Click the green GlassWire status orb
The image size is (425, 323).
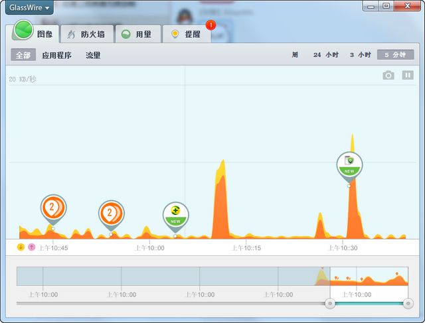point(24,29)
